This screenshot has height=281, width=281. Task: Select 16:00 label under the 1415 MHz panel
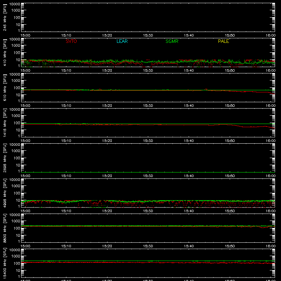[270, 141]
